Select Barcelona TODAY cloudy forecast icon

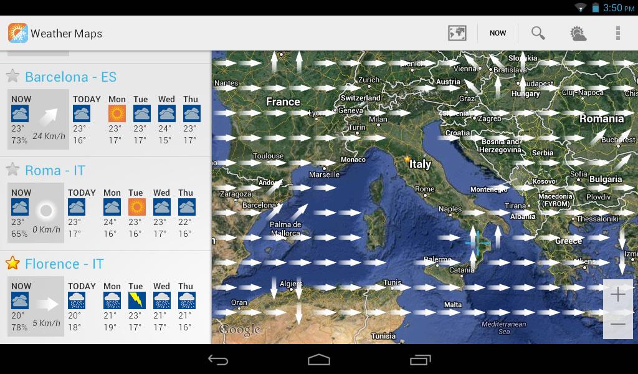pos(82,113)
